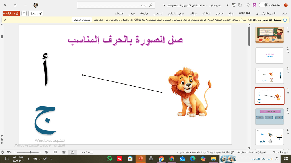
Task: Open the WPS PDF tab
Action: pyautogui.click(x=245, y=14)
